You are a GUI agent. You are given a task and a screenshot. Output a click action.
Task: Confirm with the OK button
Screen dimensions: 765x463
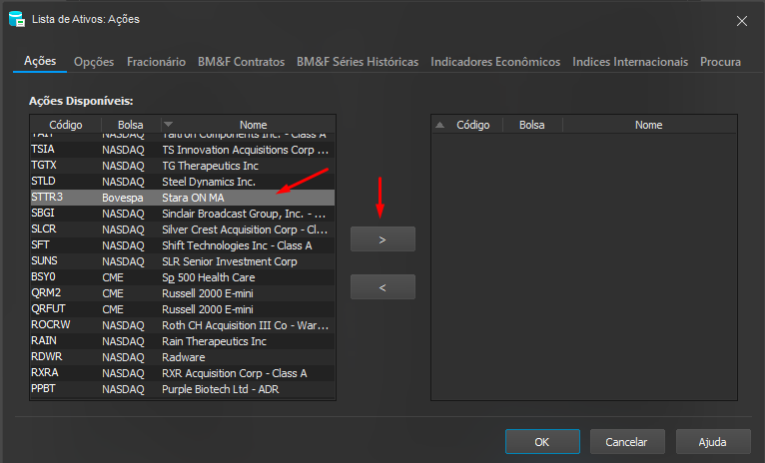click(542, 442)
